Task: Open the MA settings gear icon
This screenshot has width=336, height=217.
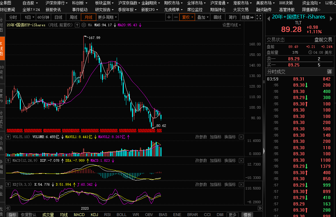Action: [84, 25]
